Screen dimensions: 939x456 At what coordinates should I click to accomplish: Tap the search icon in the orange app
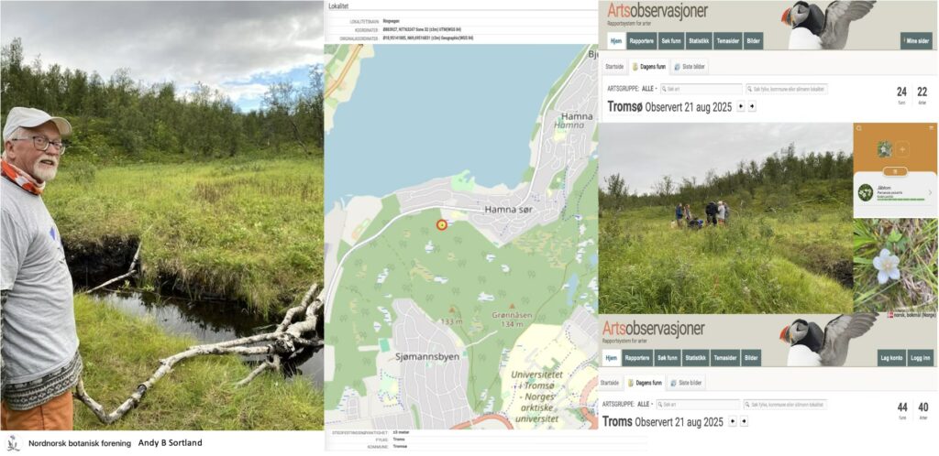point(859,129)
